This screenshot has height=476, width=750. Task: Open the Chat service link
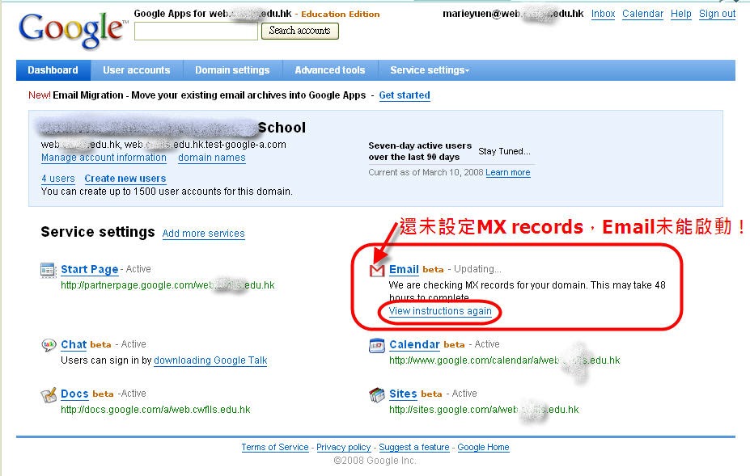[74, 344]
